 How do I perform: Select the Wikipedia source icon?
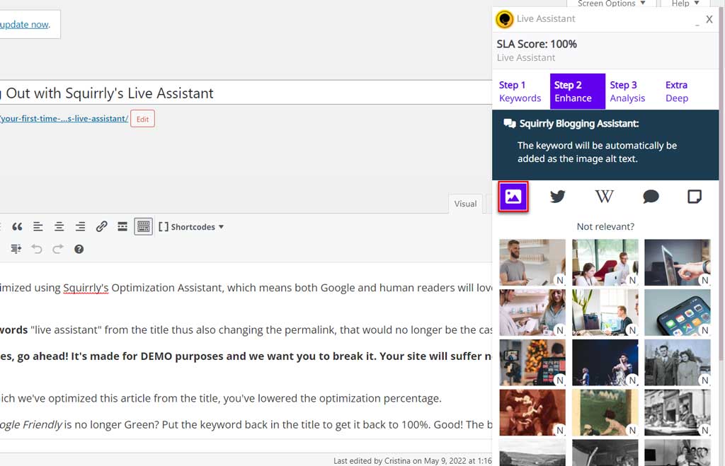click(x=604, y=197)
